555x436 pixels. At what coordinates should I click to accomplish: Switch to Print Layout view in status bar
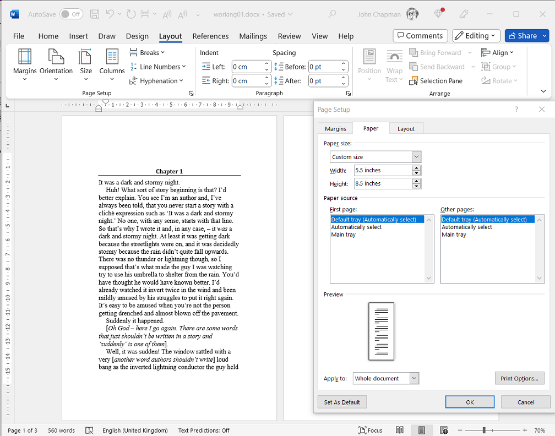(x=421, y=430)
